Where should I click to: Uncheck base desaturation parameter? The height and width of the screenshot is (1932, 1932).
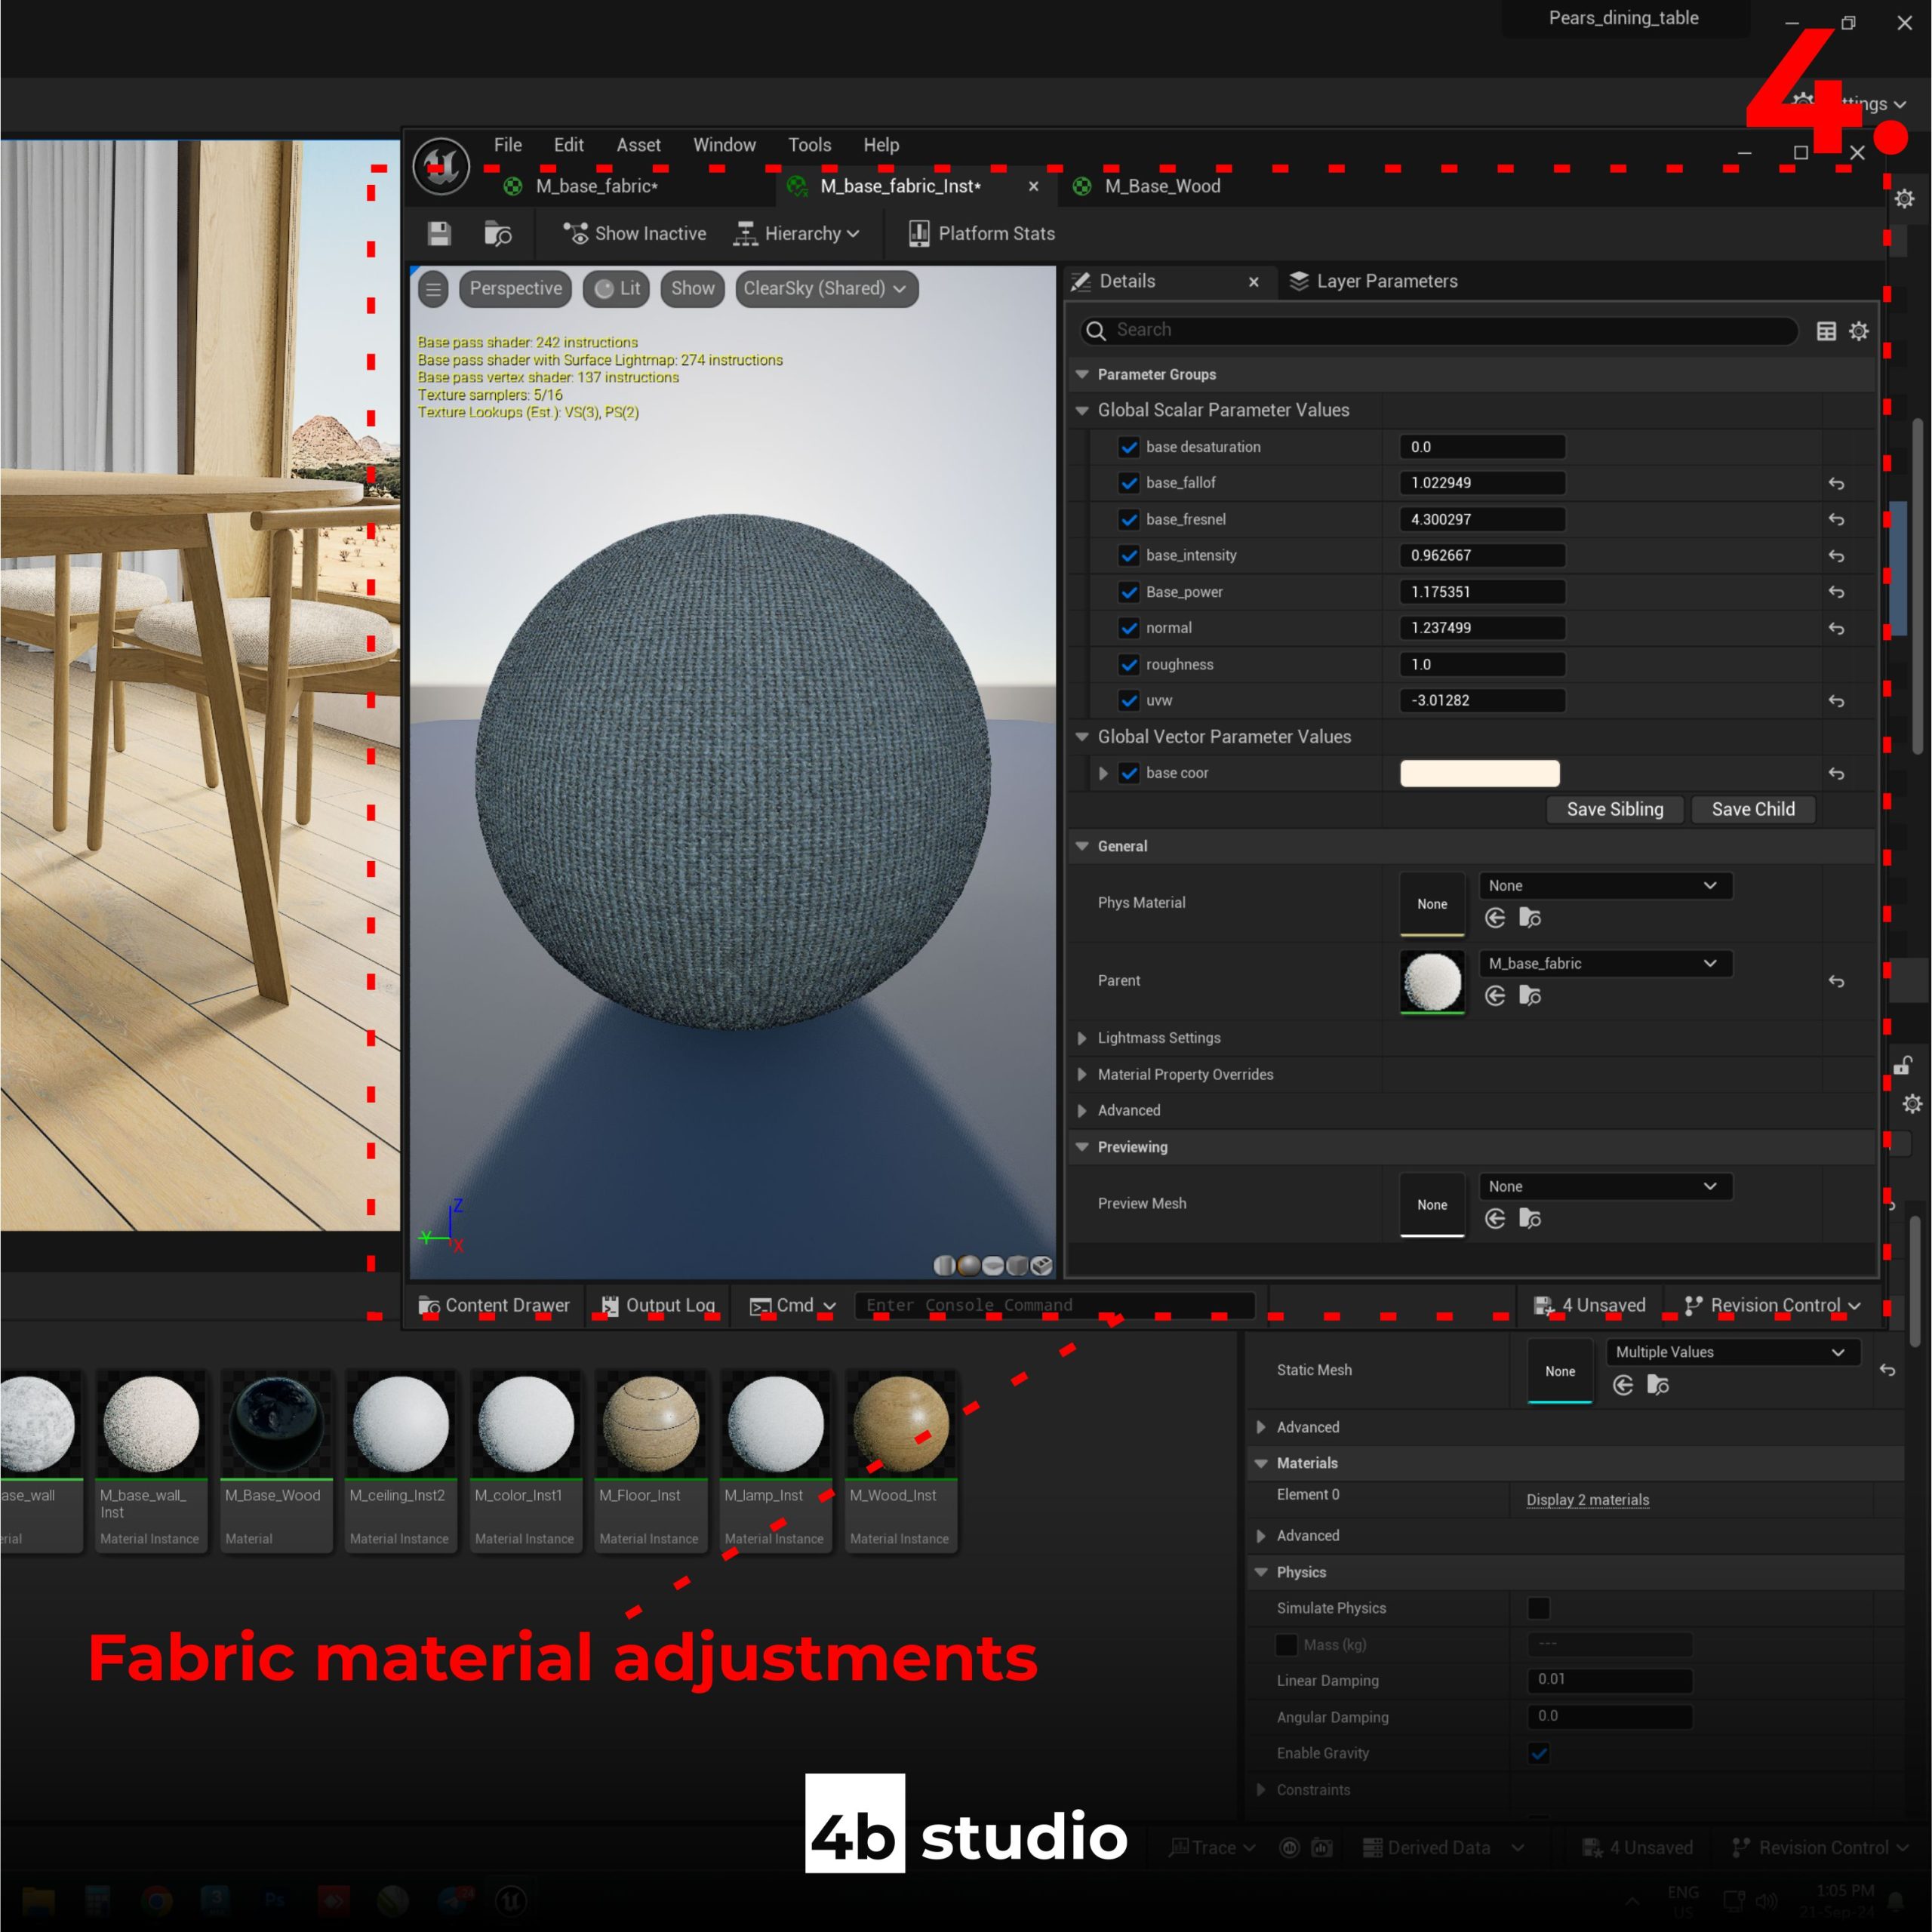click(x=1129, y=447)
